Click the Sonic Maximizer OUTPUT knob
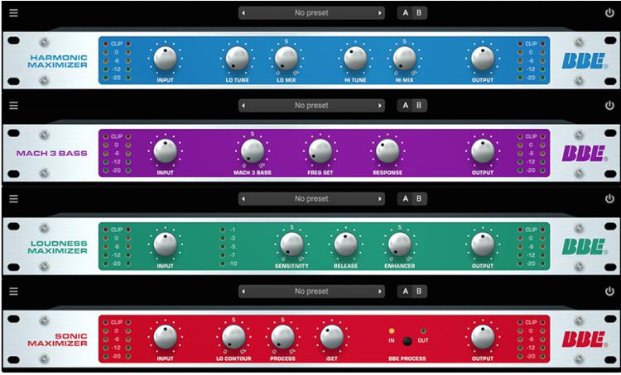 pos(483,337)
